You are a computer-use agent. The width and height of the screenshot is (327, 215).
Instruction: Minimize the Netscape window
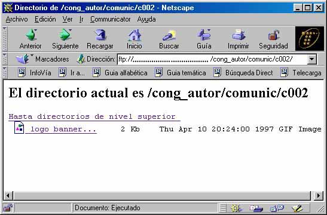click(x=298, y=8)
